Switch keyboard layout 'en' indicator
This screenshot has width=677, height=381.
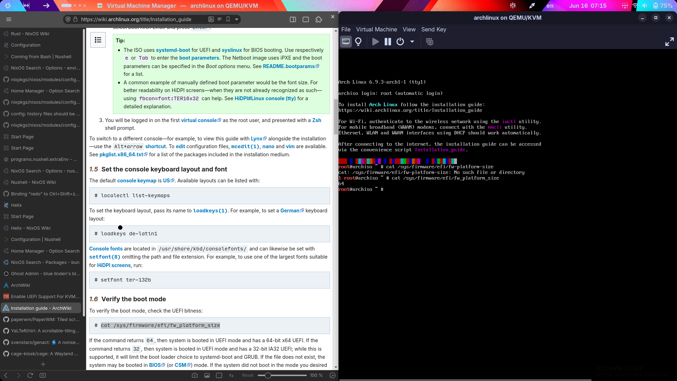click(x=550, y=6)
